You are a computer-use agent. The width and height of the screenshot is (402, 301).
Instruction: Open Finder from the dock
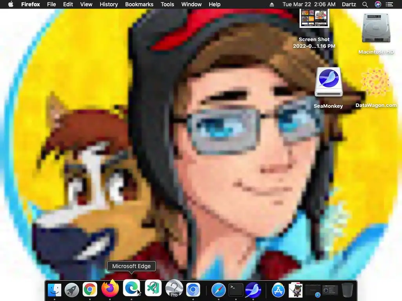54,290
